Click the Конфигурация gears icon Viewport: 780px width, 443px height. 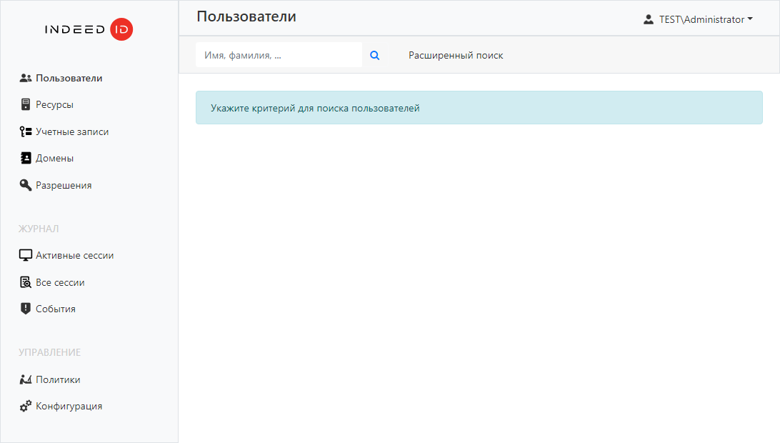click(x=26, y=407)
